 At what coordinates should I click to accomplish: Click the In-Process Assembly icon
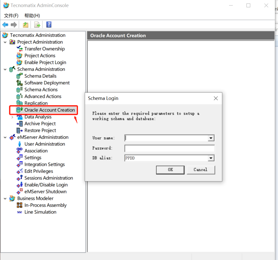click(20, 205)
